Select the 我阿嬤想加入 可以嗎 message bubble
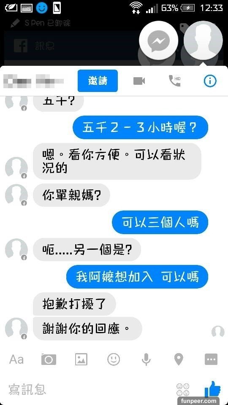The height and width of the screenshot is (405, 228). (137, 277)
